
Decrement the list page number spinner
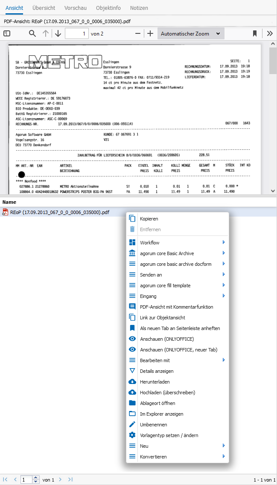coord(36,482)
